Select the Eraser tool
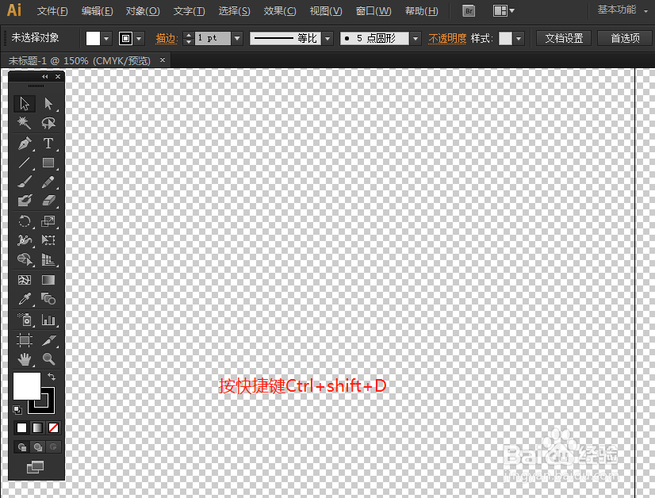Image resolution: width=655 pixels, height=498 pixels. coord(48,201)
